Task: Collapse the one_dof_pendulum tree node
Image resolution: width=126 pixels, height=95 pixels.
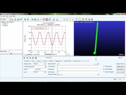Action: (x=1, y=22)
